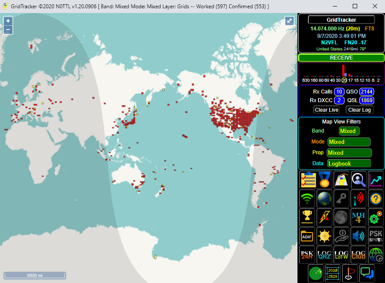This screenshot has height=283, width=385.
Task: Toggle the speaker audio alerts icon
Action: click(x=358, y=236)
